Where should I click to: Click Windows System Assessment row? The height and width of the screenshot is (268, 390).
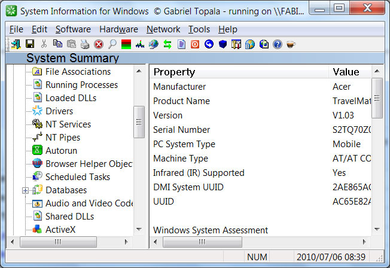[260, 230]
